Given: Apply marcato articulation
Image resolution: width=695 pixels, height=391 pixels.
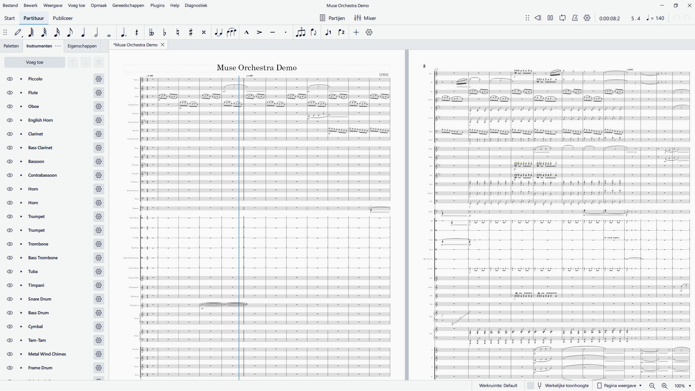Looking at the screenshot, I should 247,33.
